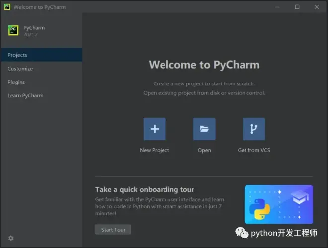Viewport: 328px width, 248px height.
Task: Click the version text 2021.2
Action: tap(30, 34)
